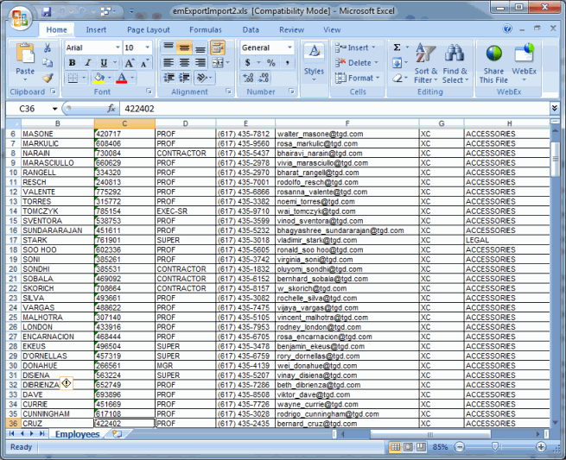Align text left

tap(169, 63)
